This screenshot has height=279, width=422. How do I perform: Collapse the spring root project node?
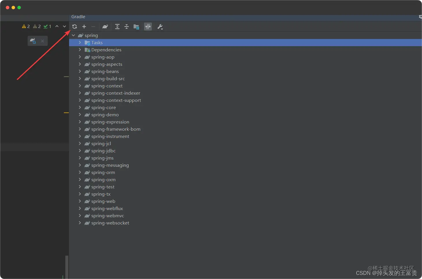tap(73, 35)
